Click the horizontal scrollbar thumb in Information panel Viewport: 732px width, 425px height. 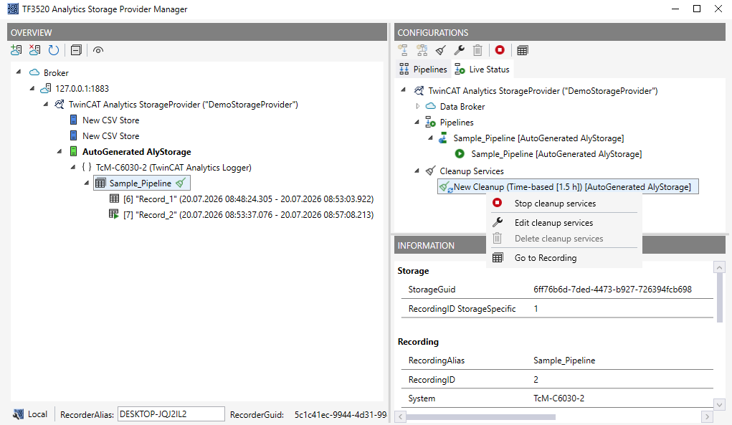481,416
